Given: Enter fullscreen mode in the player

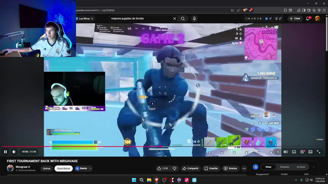Looking at the screenshot, I should click(x=319, y=152).
